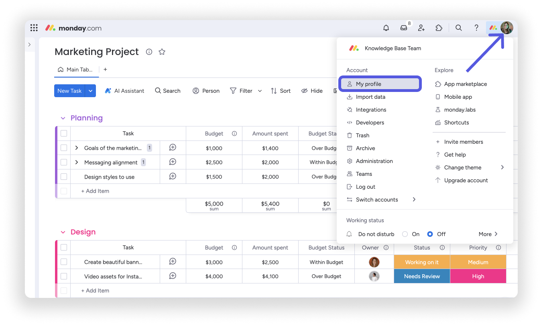This screenshot has width=541, height=326.
Task: Open the help question mark icon
Action: pos(476,28)
